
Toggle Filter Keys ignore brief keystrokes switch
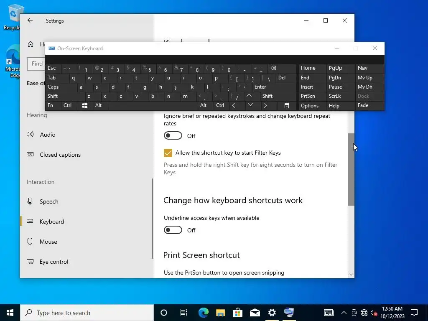173,135
